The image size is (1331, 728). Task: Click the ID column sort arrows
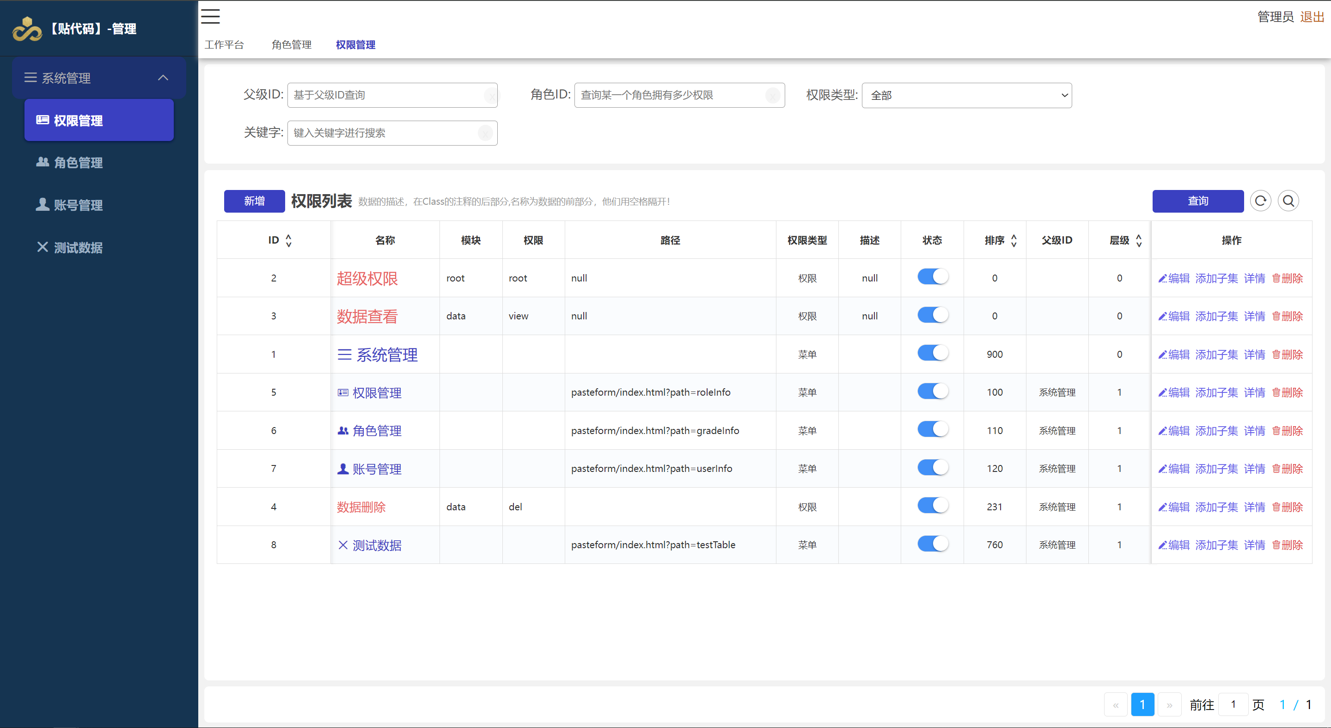tap(288, 240)
